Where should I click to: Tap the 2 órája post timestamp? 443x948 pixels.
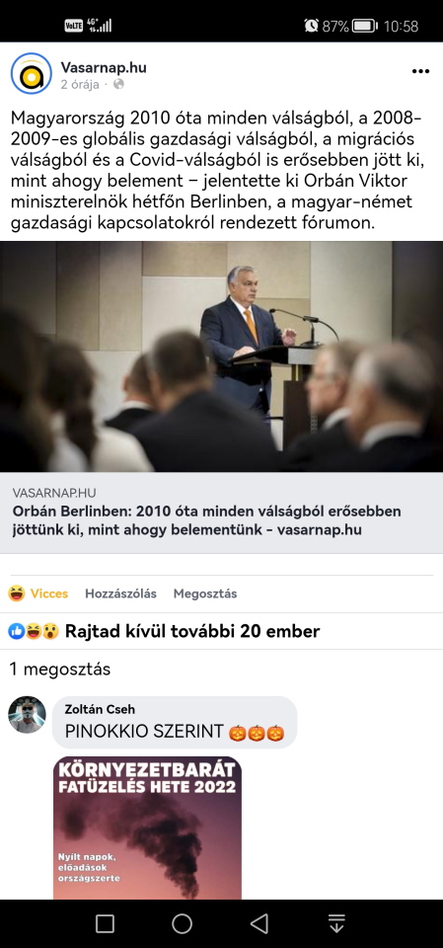[x=80, y=85]
